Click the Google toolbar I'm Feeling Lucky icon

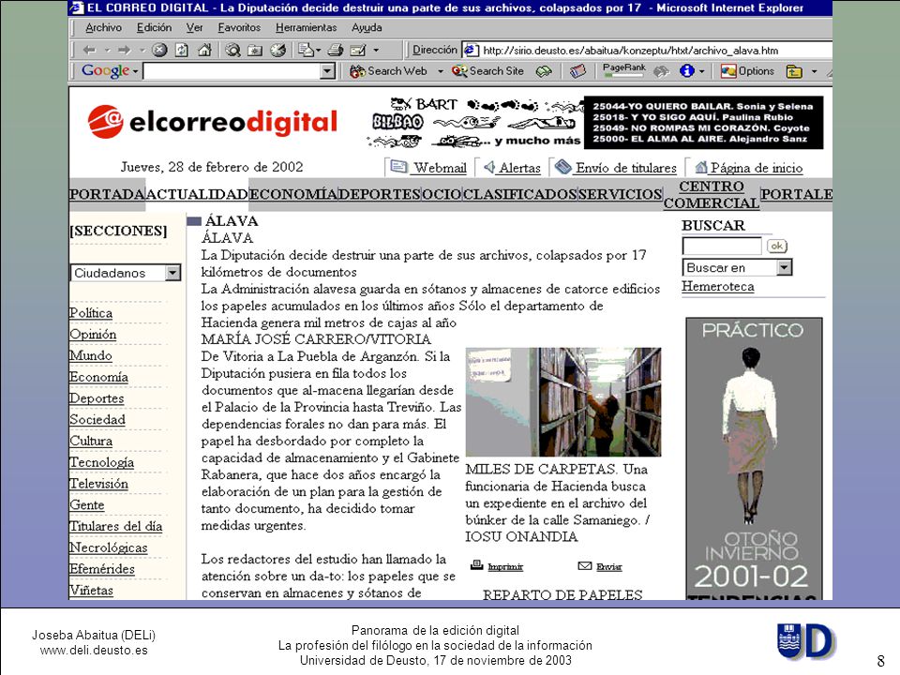coord(544,71)
